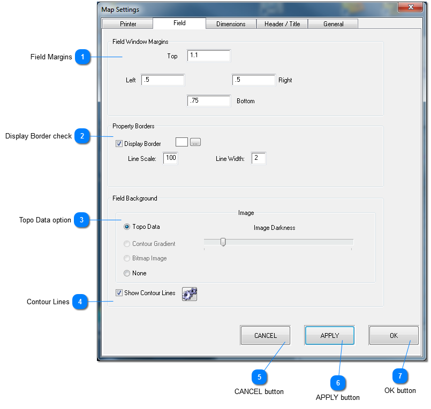Select the Line Width input box

pos(258,158)
